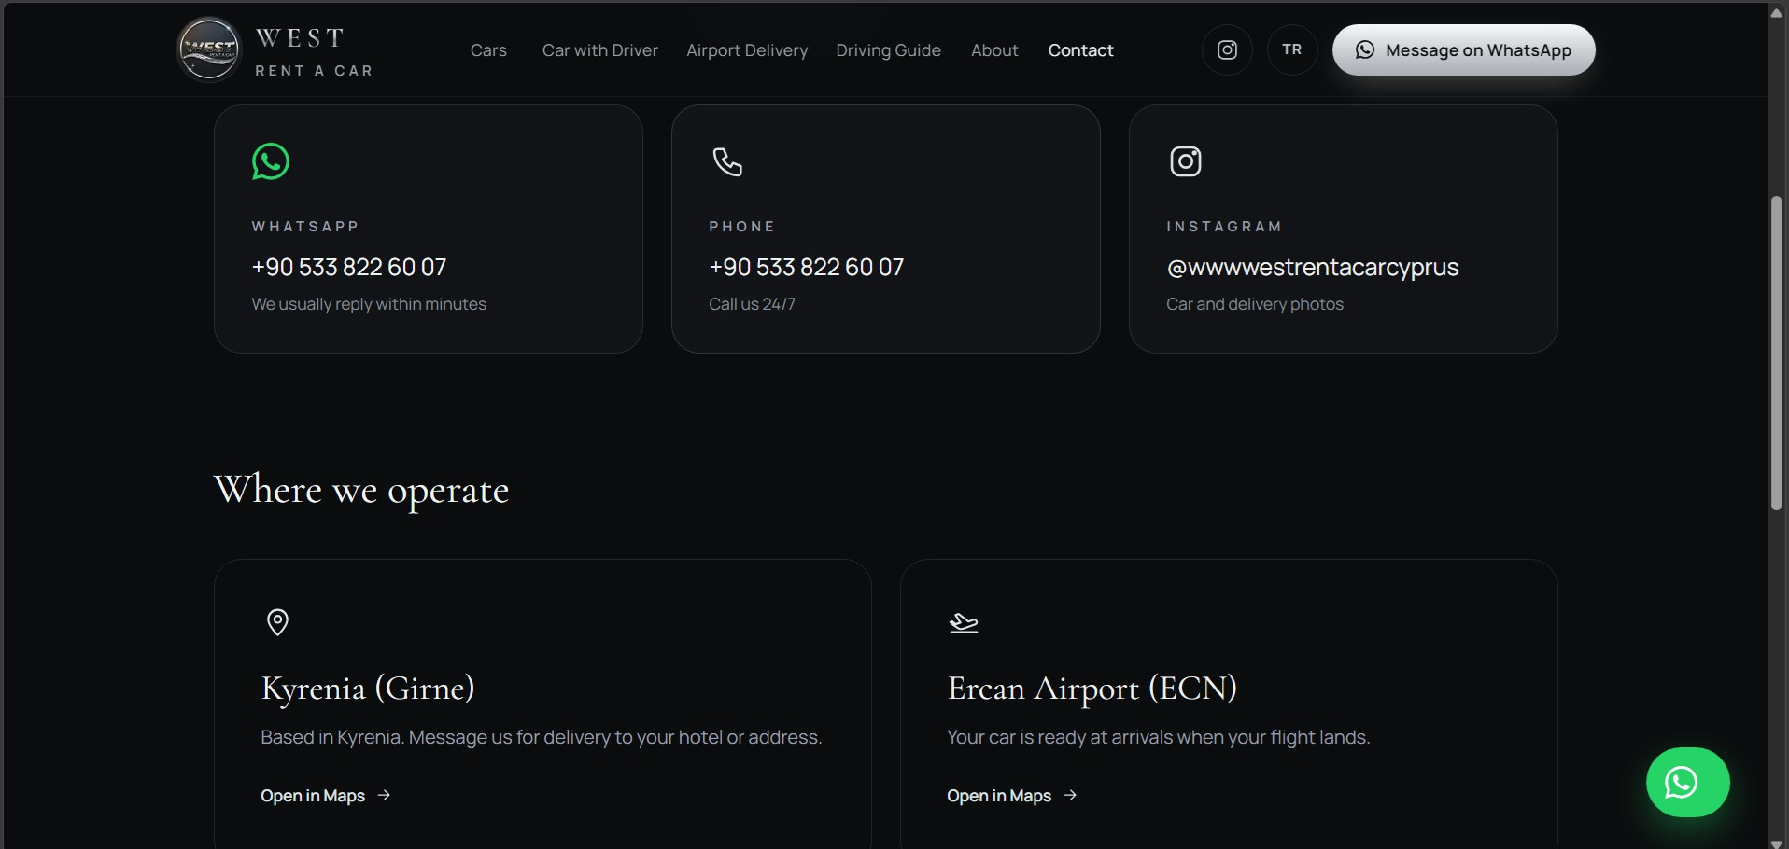
Task: Click "Car and delivery photos" text
Action: [1255, 304]
